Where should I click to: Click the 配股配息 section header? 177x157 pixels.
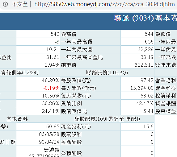tap(107, 119)
